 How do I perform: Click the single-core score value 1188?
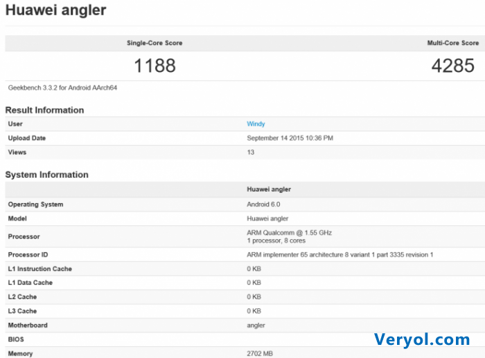click(155, 66)
